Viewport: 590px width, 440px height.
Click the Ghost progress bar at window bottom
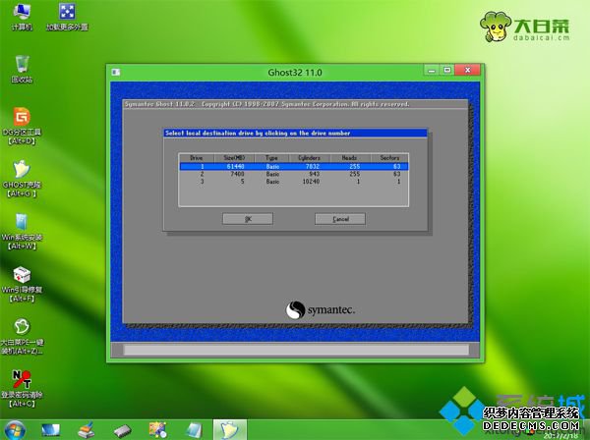point(296,351)
